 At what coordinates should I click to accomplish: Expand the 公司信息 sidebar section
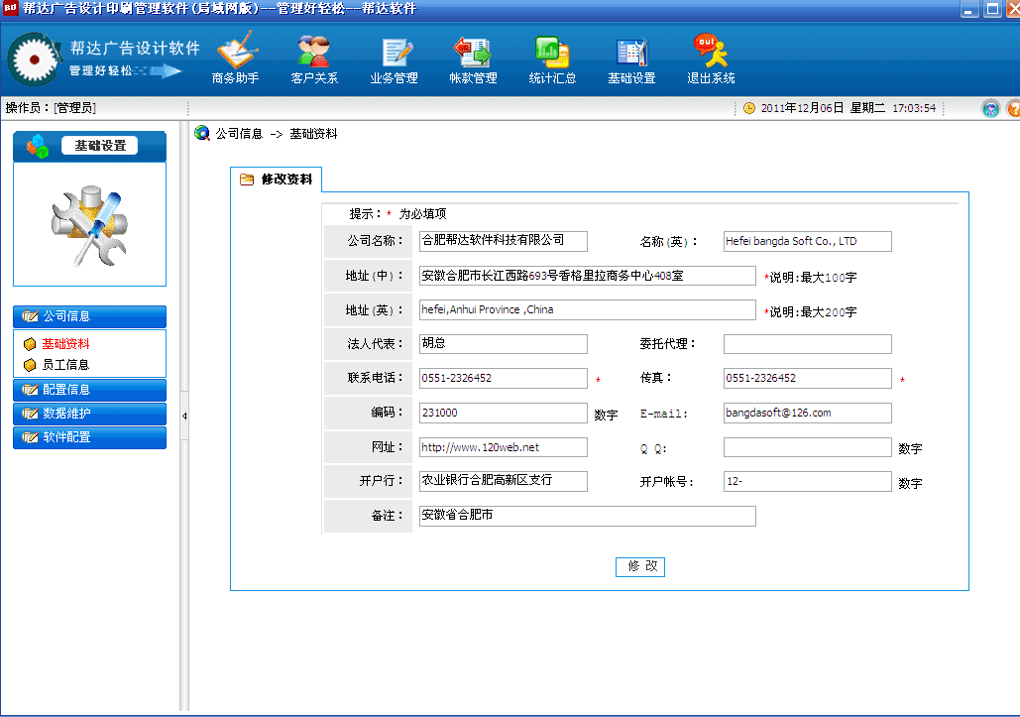[90, 317]
